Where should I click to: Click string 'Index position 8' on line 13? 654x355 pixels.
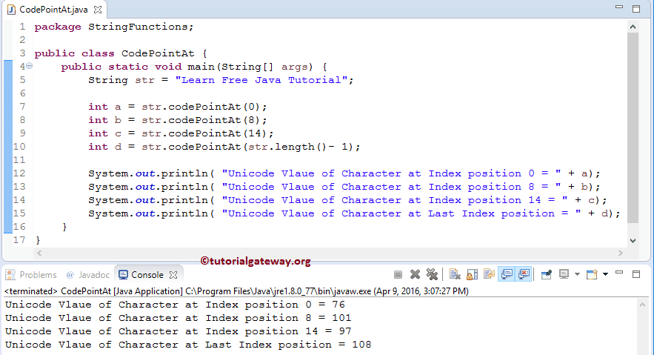click(x=481, y=187)
